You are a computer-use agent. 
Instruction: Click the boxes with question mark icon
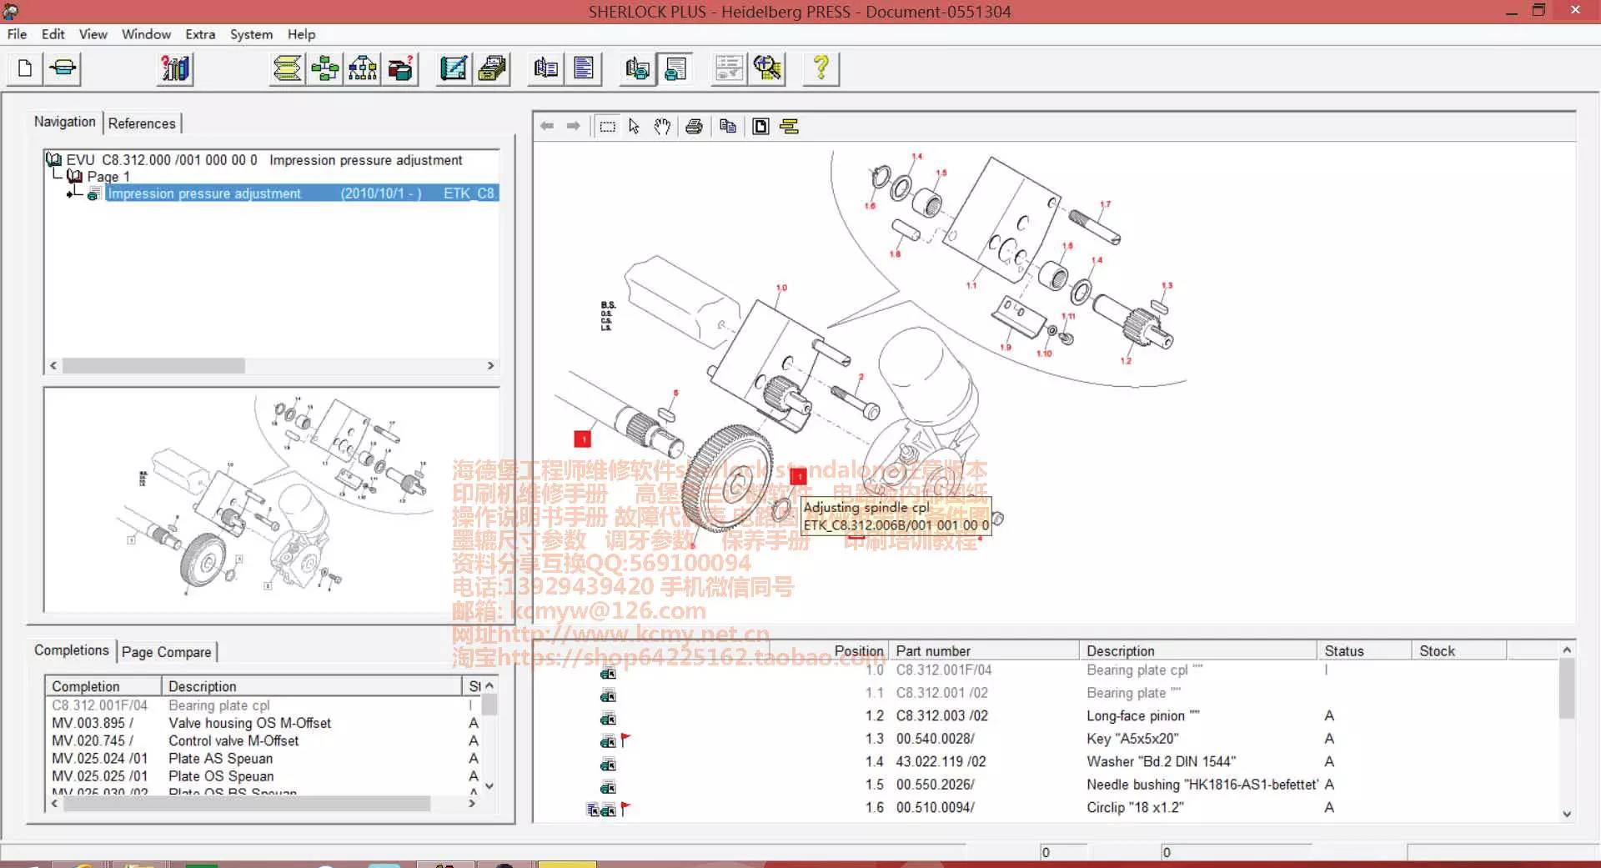point(400,68)
